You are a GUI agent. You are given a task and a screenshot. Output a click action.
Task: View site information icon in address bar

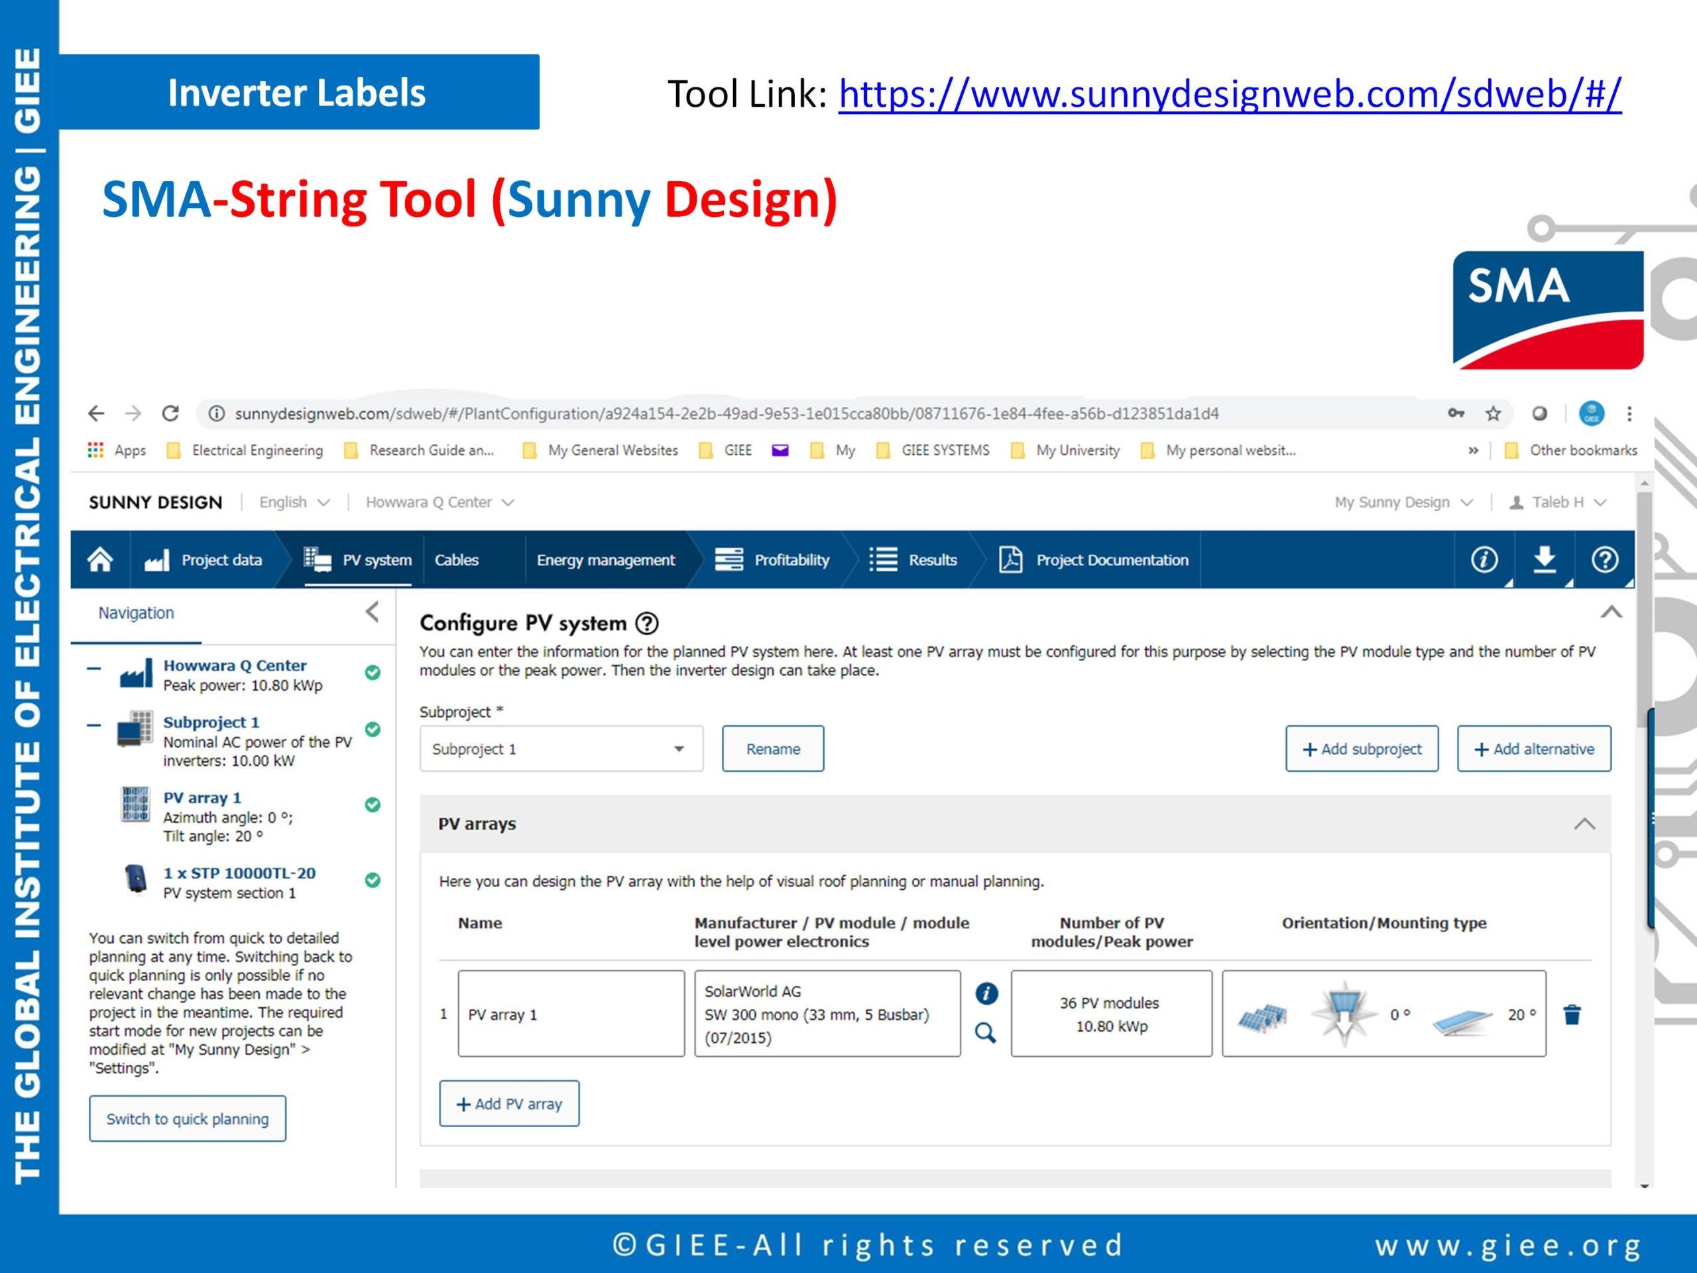[x=216, y=414]
